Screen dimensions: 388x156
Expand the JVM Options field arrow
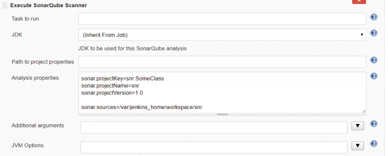[358, 146]
